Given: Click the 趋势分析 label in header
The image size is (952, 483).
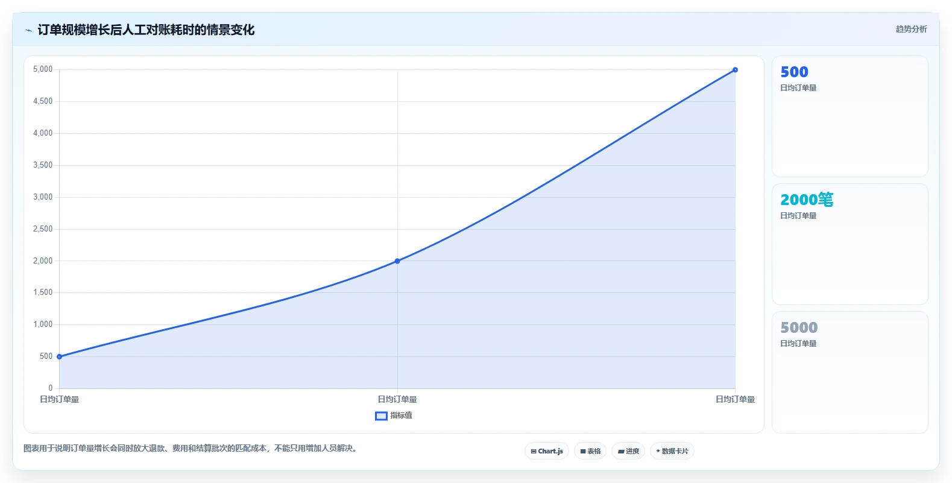Looking at the screenshot, I should pos(911,29).
